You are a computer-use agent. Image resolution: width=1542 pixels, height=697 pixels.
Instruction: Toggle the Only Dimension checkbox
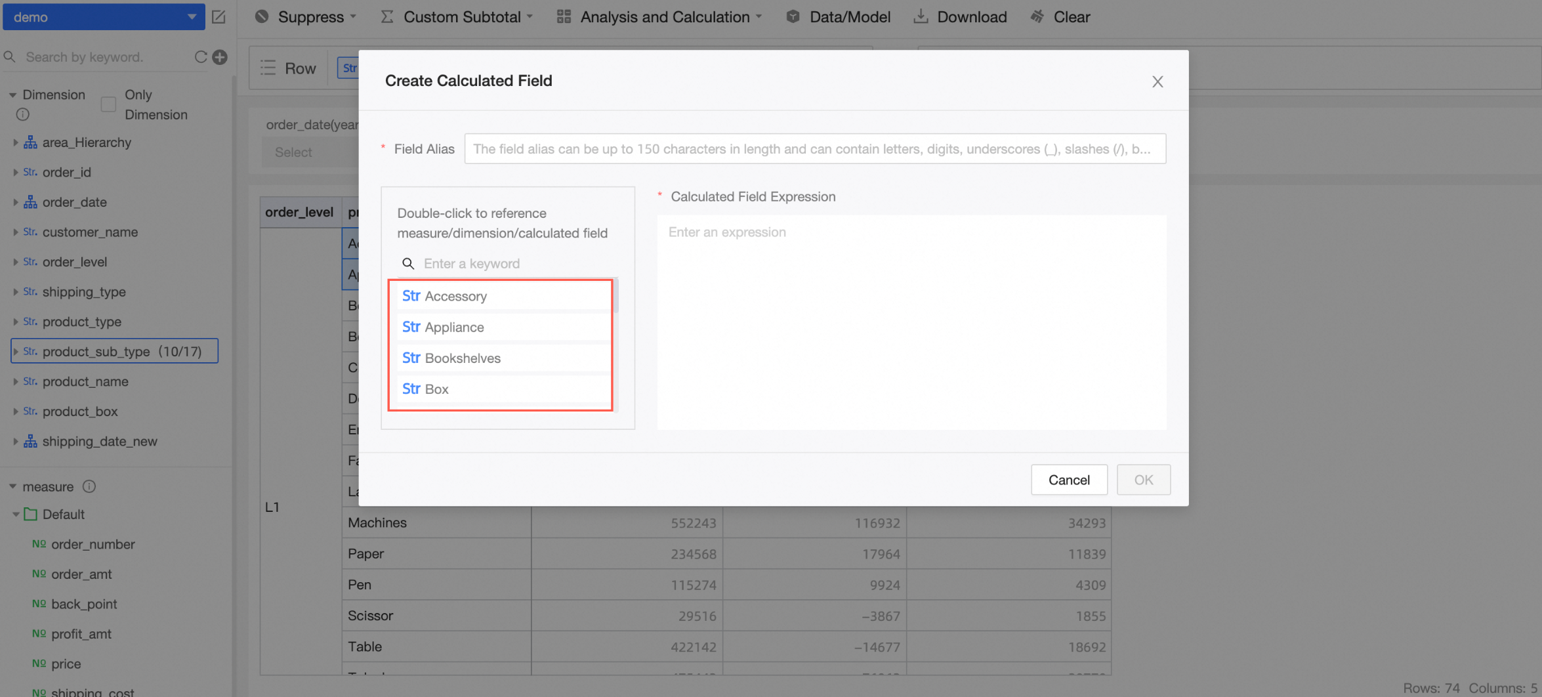[x=109, y=104]
